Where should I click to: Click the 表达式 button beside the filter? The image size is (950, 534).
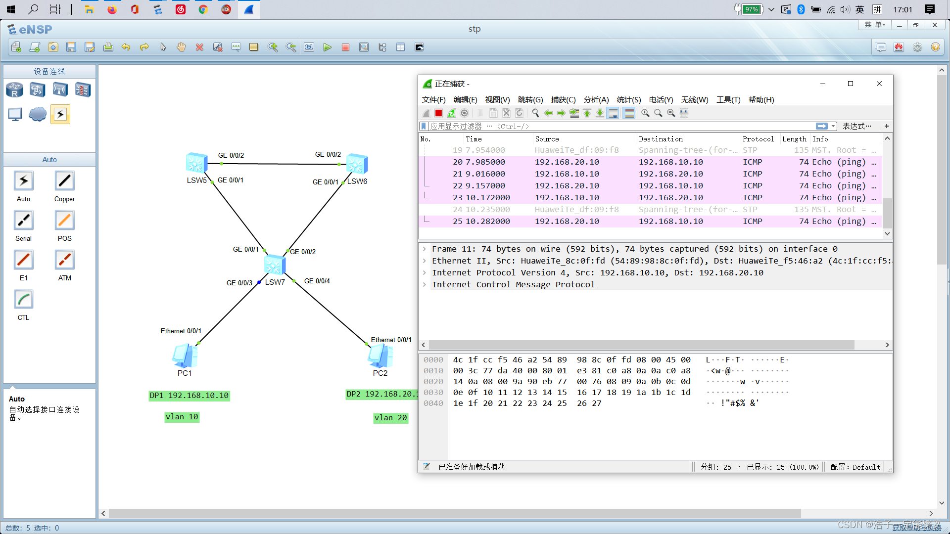(856, 126)
